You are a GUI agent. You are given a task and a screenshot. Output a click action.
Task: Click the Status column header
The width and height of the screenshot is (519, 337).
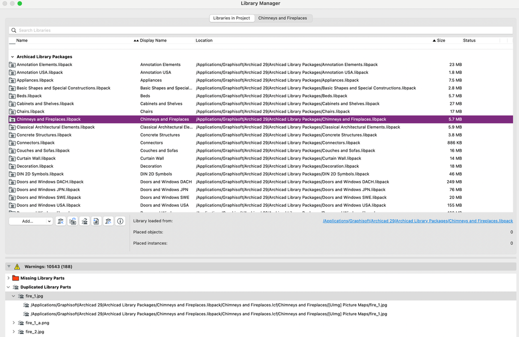469,41
